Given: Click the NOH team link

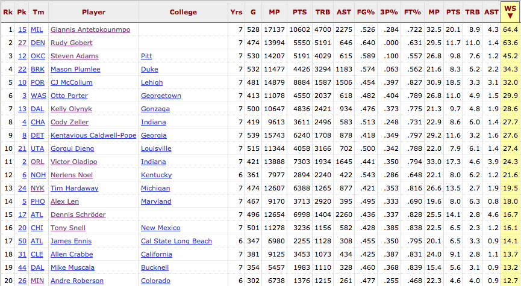Looking at the screenshot, I should 38,175.
